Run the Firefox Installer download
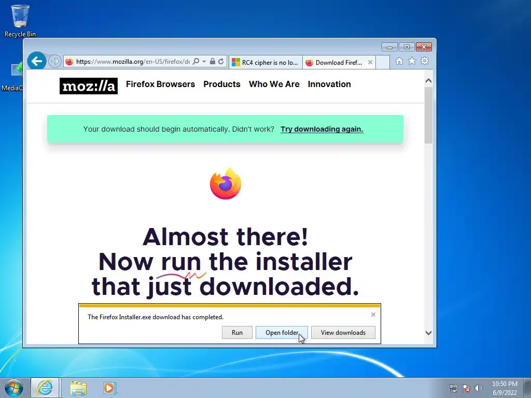531x398 pixels. [x=237, y=333]
